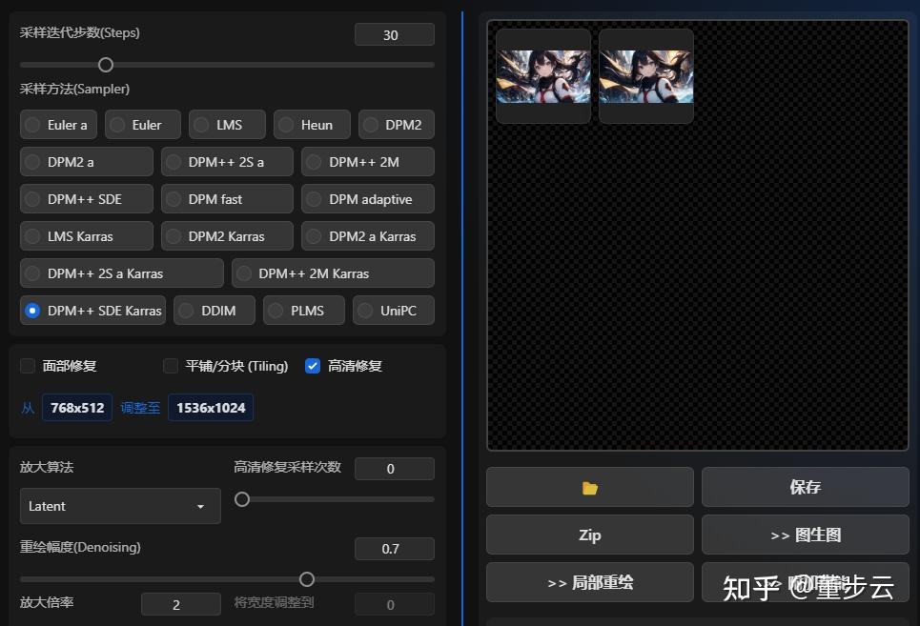920x626 pixels.
Task: Select the Heun sampler
Action: [x=312, y=124]
